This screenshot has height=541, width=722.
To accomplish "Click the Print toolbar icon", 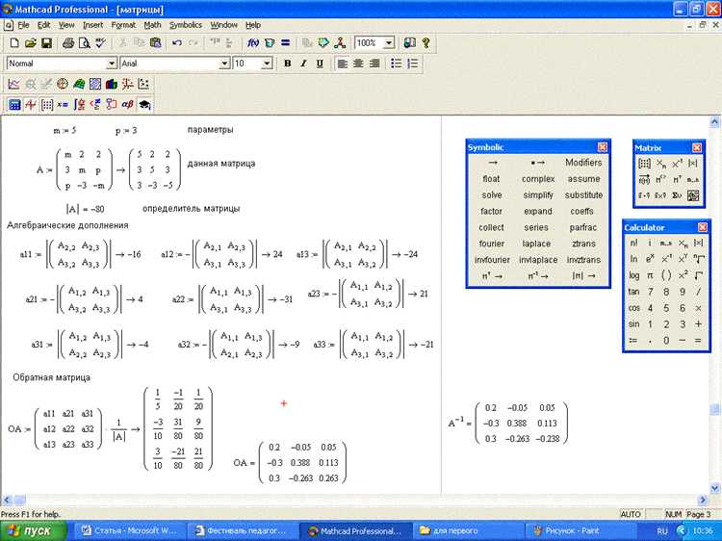I will point(66,43).
